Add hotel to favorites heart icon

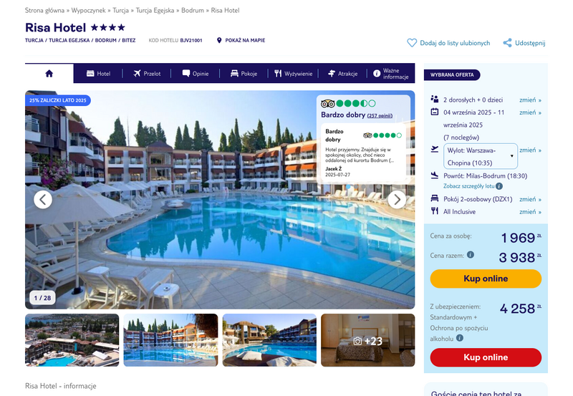(x=412, y=43)
